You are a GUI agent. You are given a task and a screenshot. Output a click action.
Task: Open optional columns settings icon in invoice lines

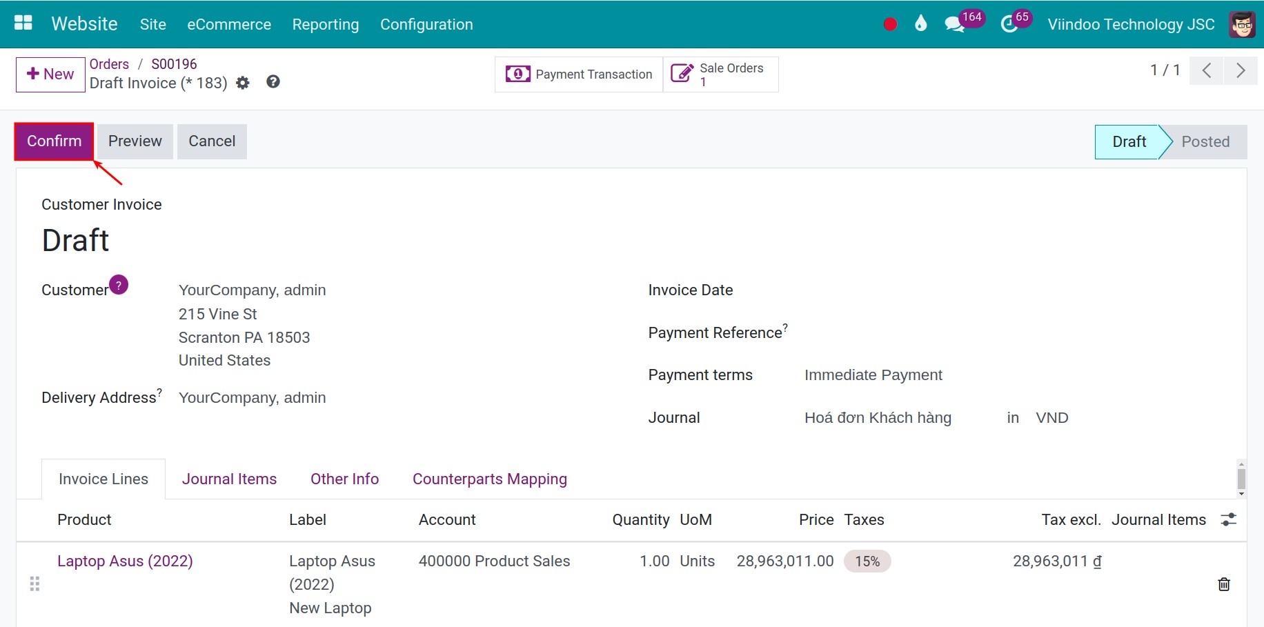click(x=1228, y=519)
